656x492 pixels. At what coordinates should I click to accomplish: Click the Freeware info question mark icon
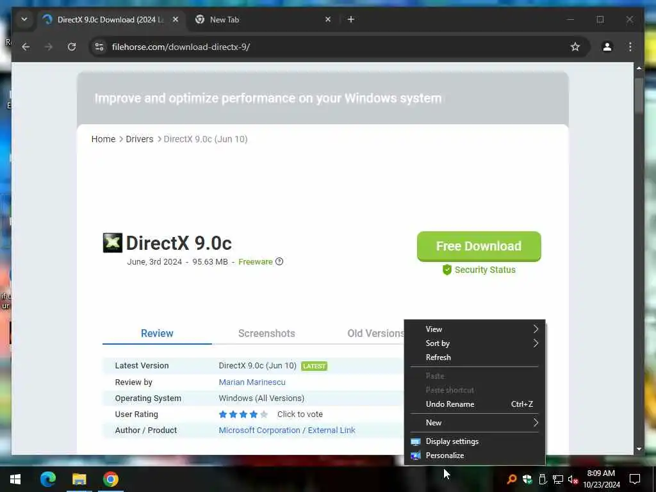tap(279, 261)
